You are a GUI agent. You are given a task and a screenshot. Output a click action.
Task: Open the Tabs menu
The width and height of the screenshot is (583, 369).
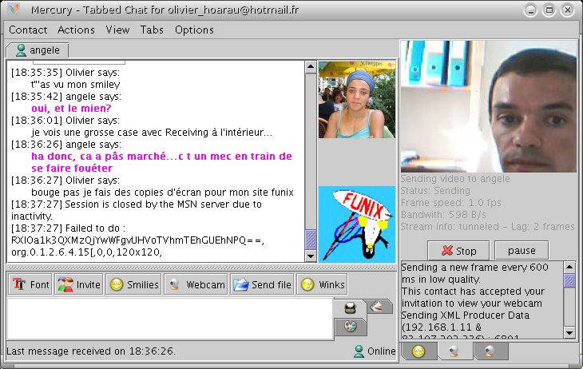tap(152, 30)
